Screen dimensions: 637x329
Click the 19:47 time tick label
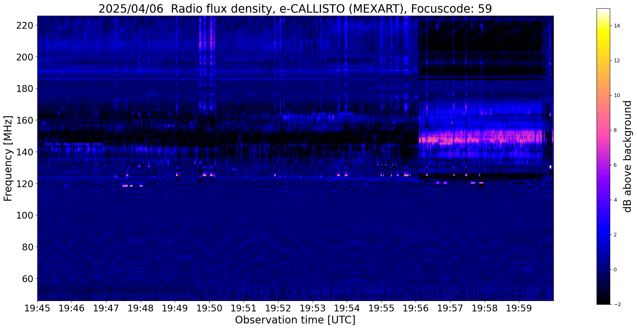pyautogui.click(x=106, y=308)
